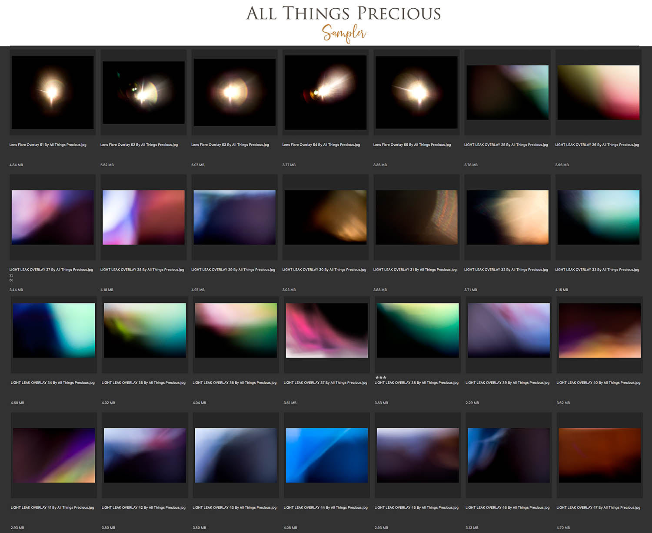The width and height of the screenshot is (652, 533).
Task: Click filename Lens Flare Overlay 53 label
Action: pyautogui.click(x=230, y=145)
